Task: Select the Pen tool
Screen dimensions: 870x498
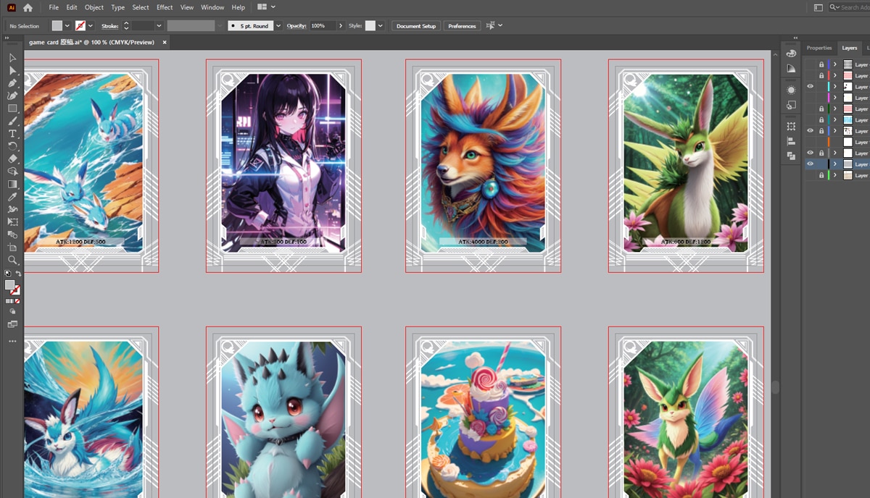Action: (12, 83)
